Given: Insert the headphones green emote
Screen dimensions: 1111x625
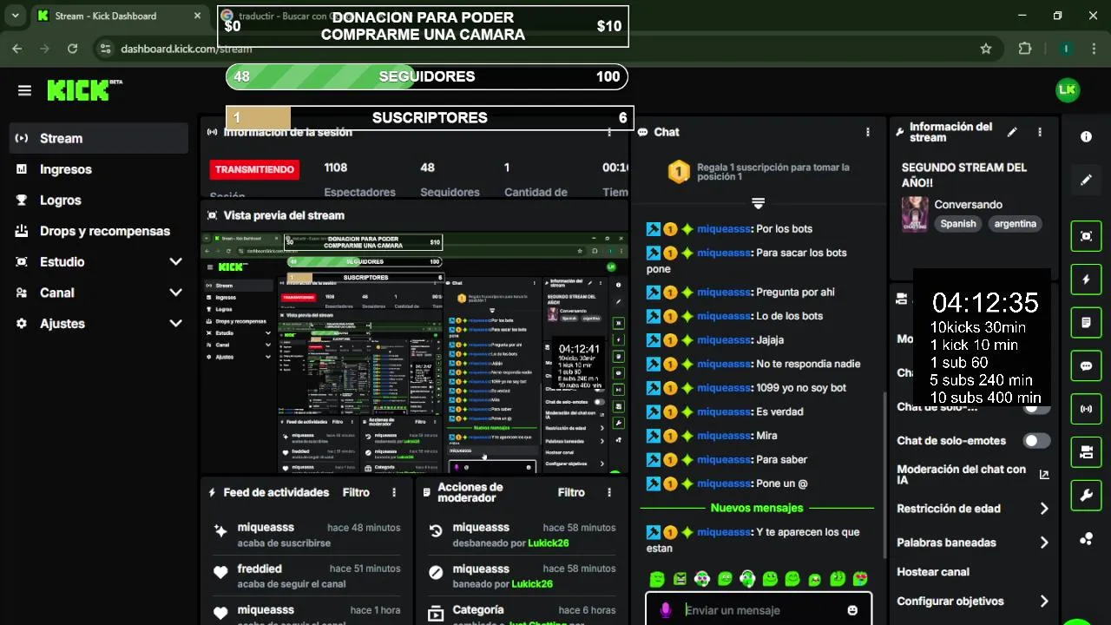Looking at the screenshot, I should (x=747, y=579).
